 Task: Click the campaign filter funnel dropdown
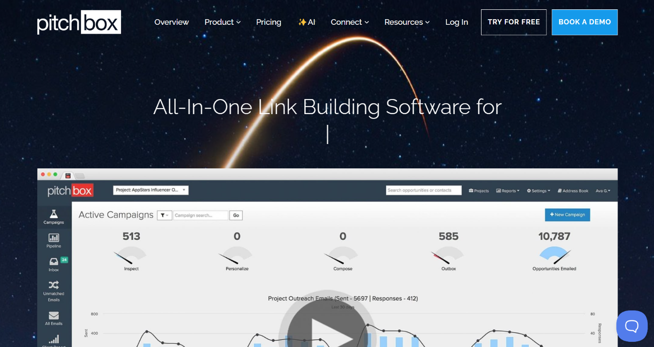[165, 215]
